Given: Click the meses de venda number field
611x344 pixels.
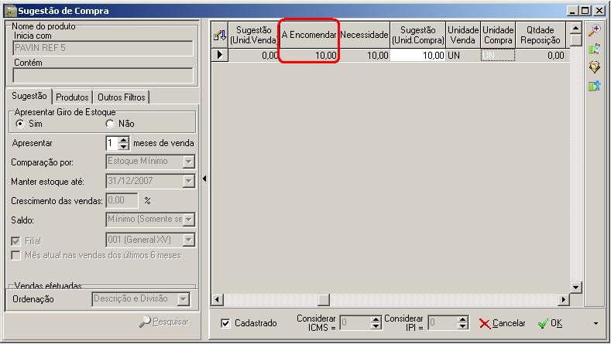Looking at the screenshot, I should [112, 143].
